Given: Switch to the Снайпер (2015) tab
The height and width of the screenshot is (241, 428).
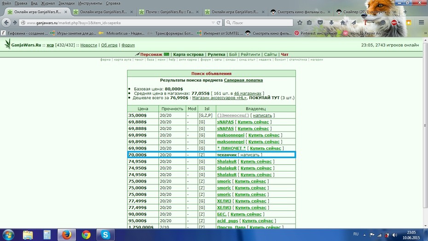Looking at the screenshot, I should point(366,12).
